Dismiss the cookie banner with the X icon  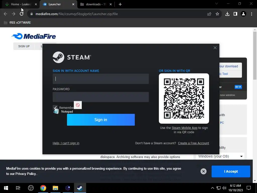(x=203, y=171)
